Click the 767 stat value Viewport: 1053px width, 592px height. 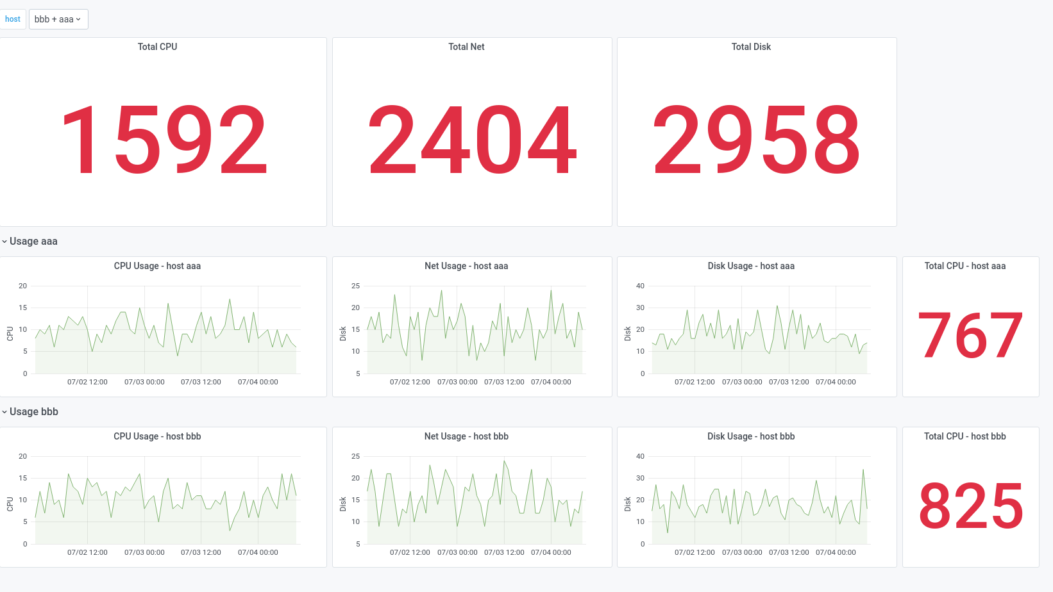[x=971, y=335]
